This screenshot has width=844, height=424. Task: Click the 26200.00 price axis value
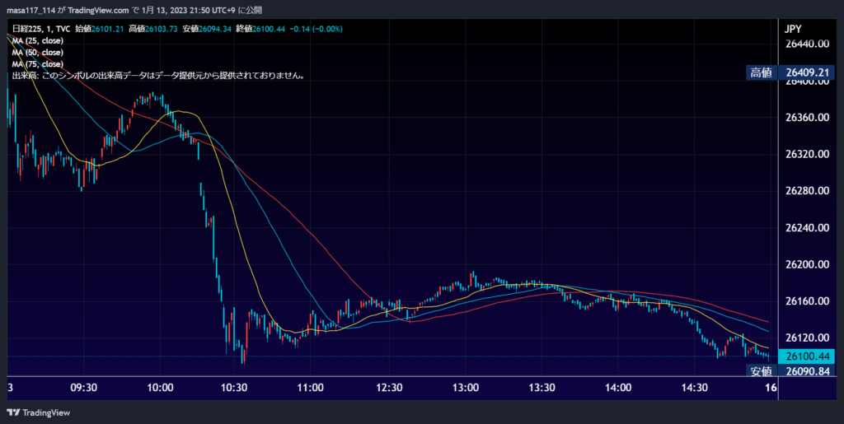[x=807, y=264]
